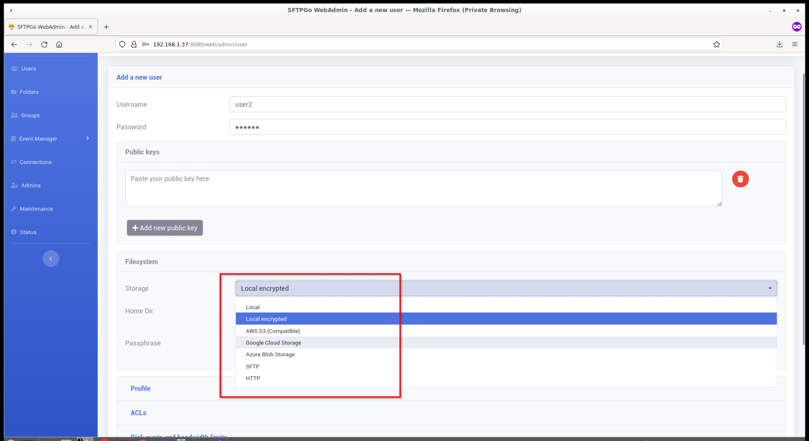This screenshot has height=441, width=809.
Task: Click the downloads progress indicator in the toolbar
Action: 780,44
